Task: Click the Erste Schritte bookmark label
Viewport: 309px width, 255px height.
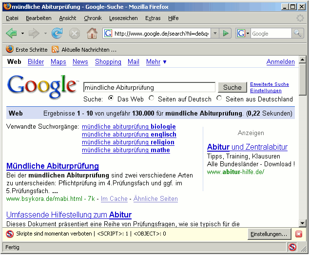Action: (x=32, y=50)
